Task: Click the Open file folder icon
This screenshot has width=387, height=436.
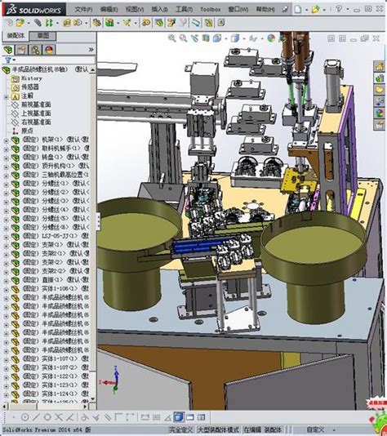Action: click(315, 10)
